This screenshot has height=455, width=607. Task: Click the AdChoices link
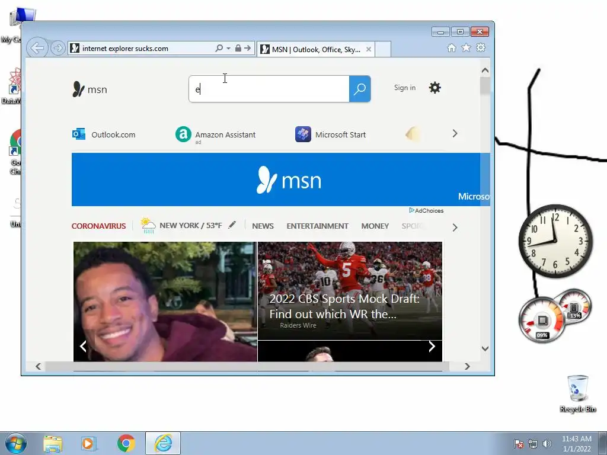tap(426, 210)
